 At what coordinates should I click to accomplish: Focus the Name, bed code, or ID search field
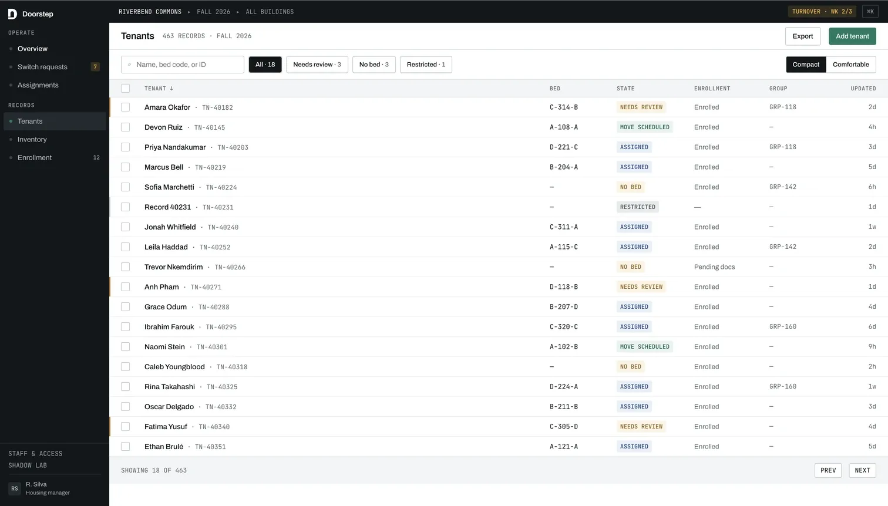pos(183,65)
